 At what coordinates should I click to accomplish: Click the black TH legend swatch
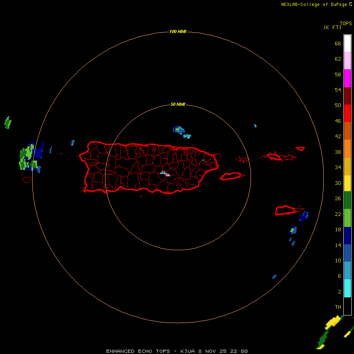(x=347, y=306)
